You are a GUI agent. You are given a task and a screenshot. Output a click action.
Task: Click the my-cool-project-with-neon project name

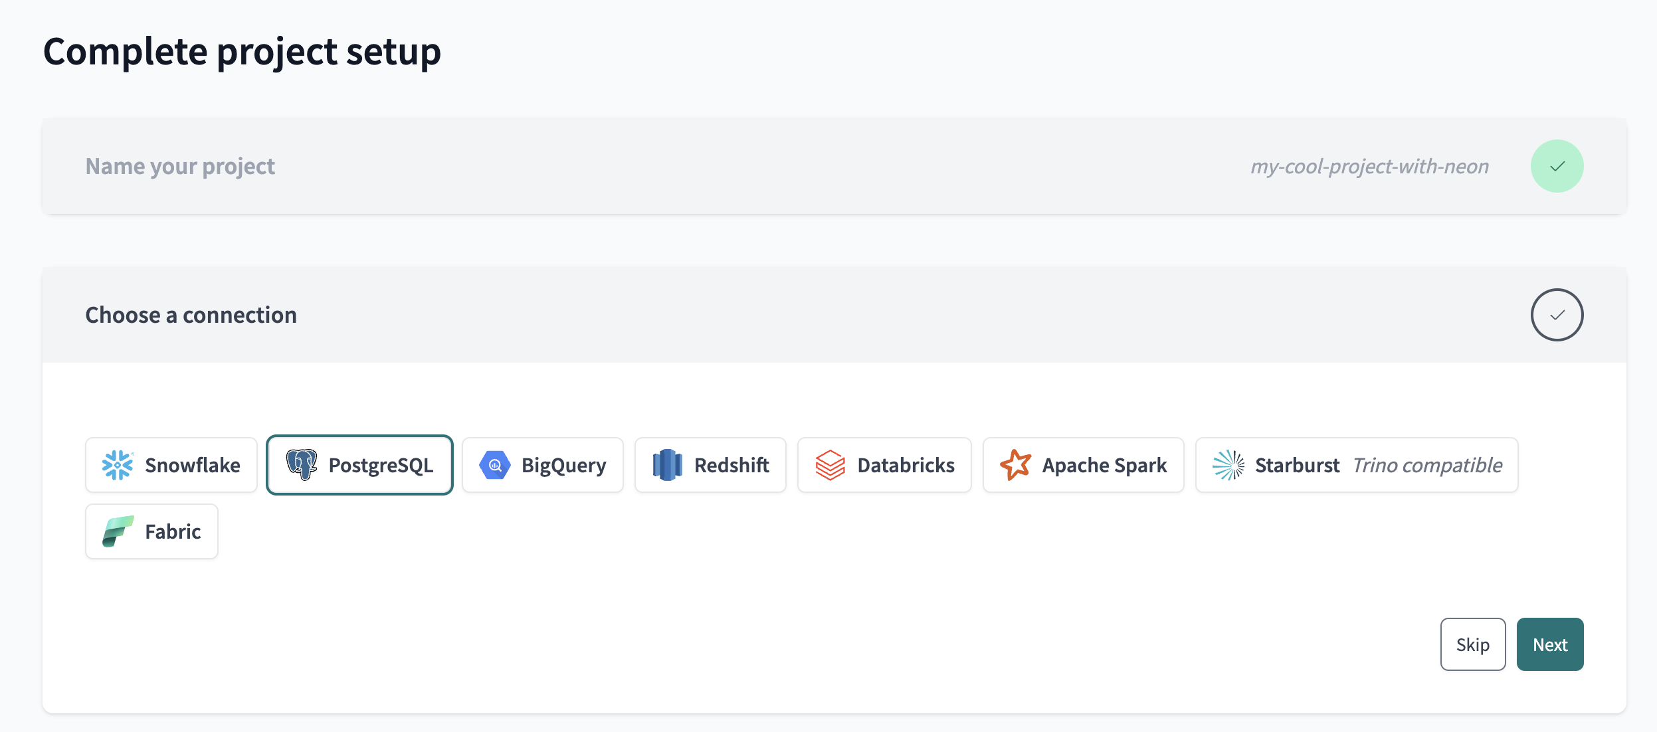[x=1369, y=165]
